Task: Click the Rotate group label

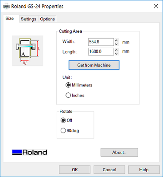Action: (x=66, y=112)
